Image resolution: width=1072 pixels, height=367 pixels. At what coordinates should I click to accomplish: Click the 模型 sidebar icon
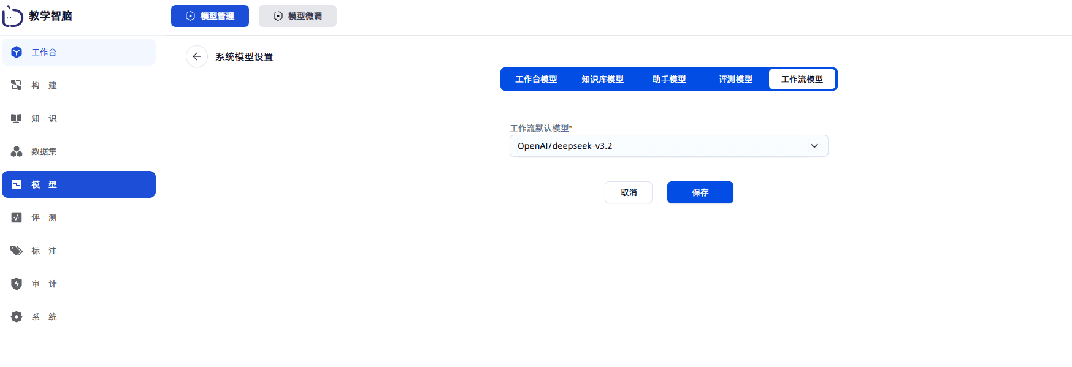pyautogui.click(x=17, y=184)
